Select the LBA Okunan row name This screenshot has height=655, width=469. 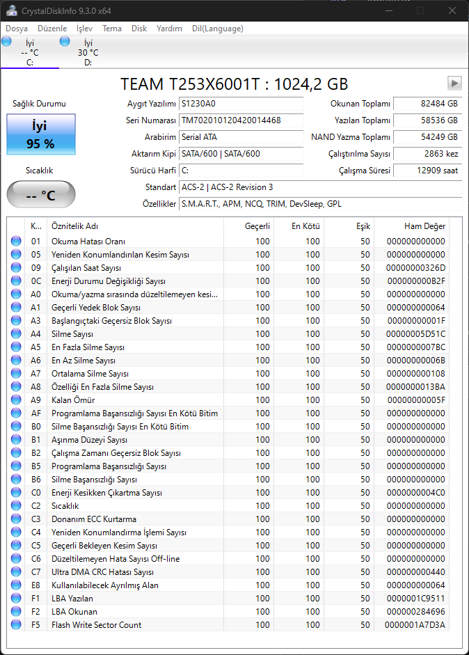[74, 612]
